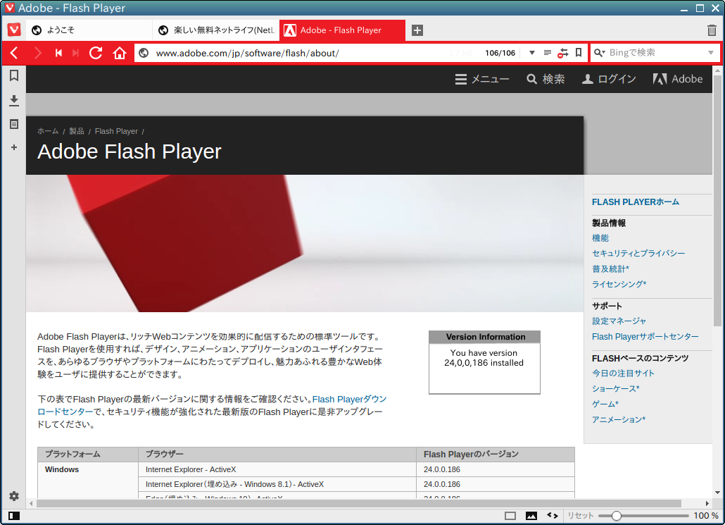The width and height of the screenshot is (725, 525).
Task: Click the 製品 breadcrumb link
Action: [x=77, y=132]
